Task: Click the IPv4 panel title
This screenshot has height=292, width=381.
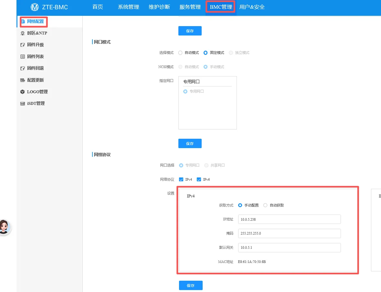Action: [x=191, y=196]
